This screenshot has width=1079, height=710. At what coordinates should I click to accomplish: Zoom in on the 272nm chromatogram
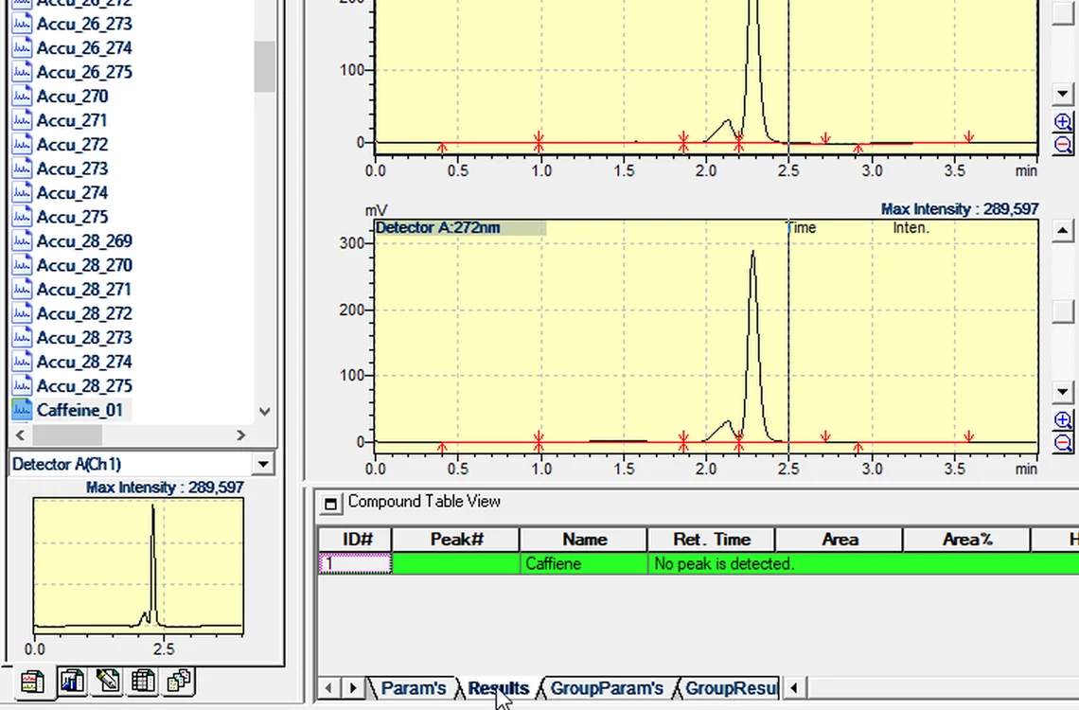click(1063, 419)
